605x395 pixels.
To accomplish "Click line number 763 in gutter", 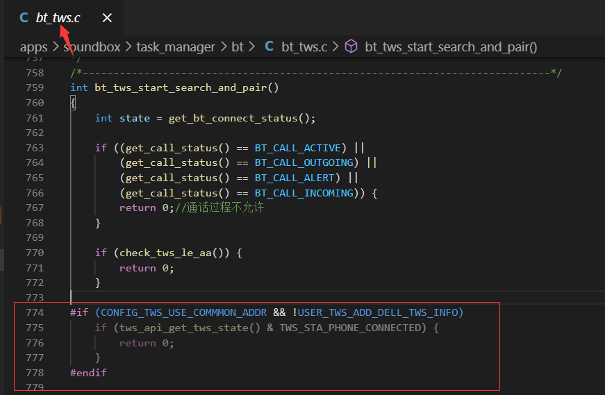I will tap(35, 148).
